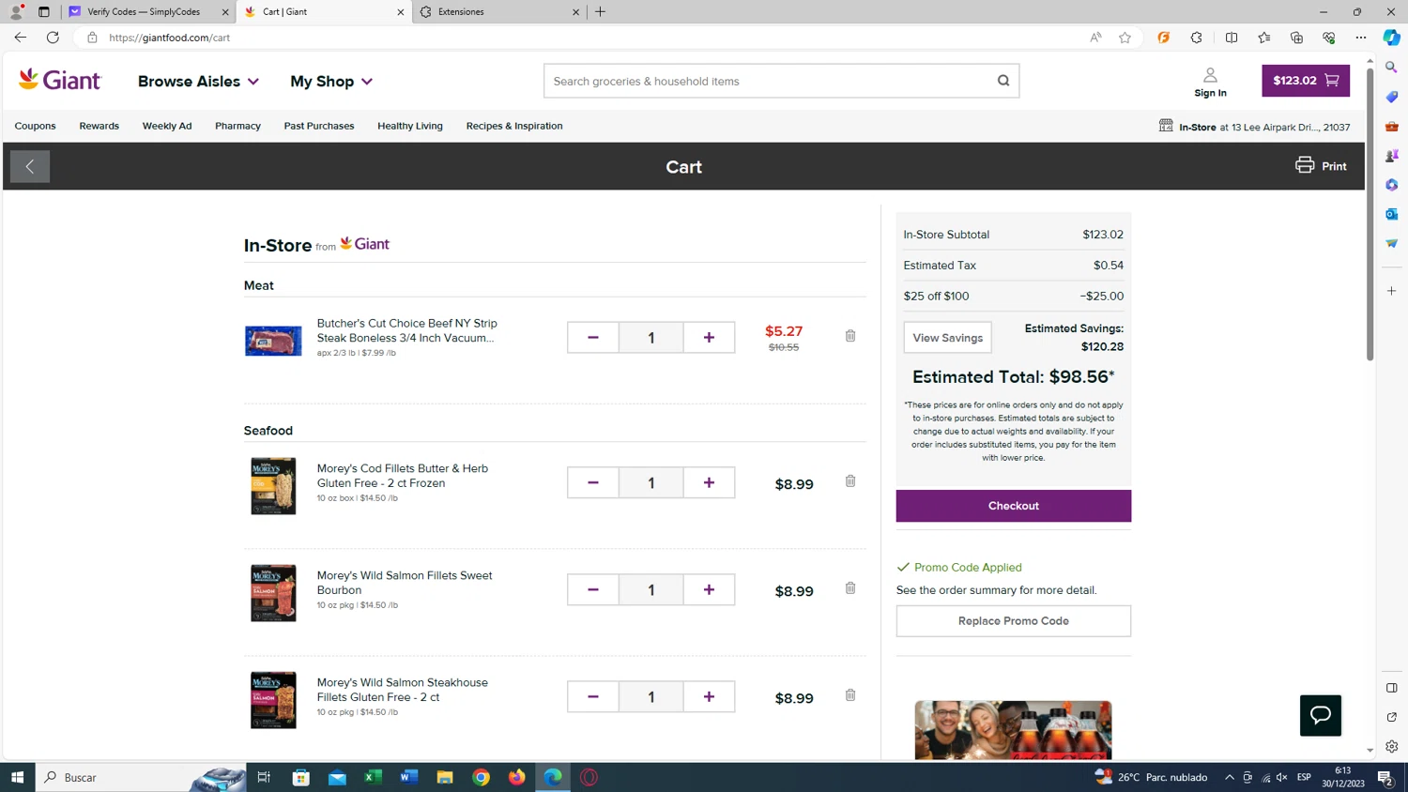This screenshot has width=1408, height=792.
Task: Click the browser back arrow
Action: click(x=20, y=38)
